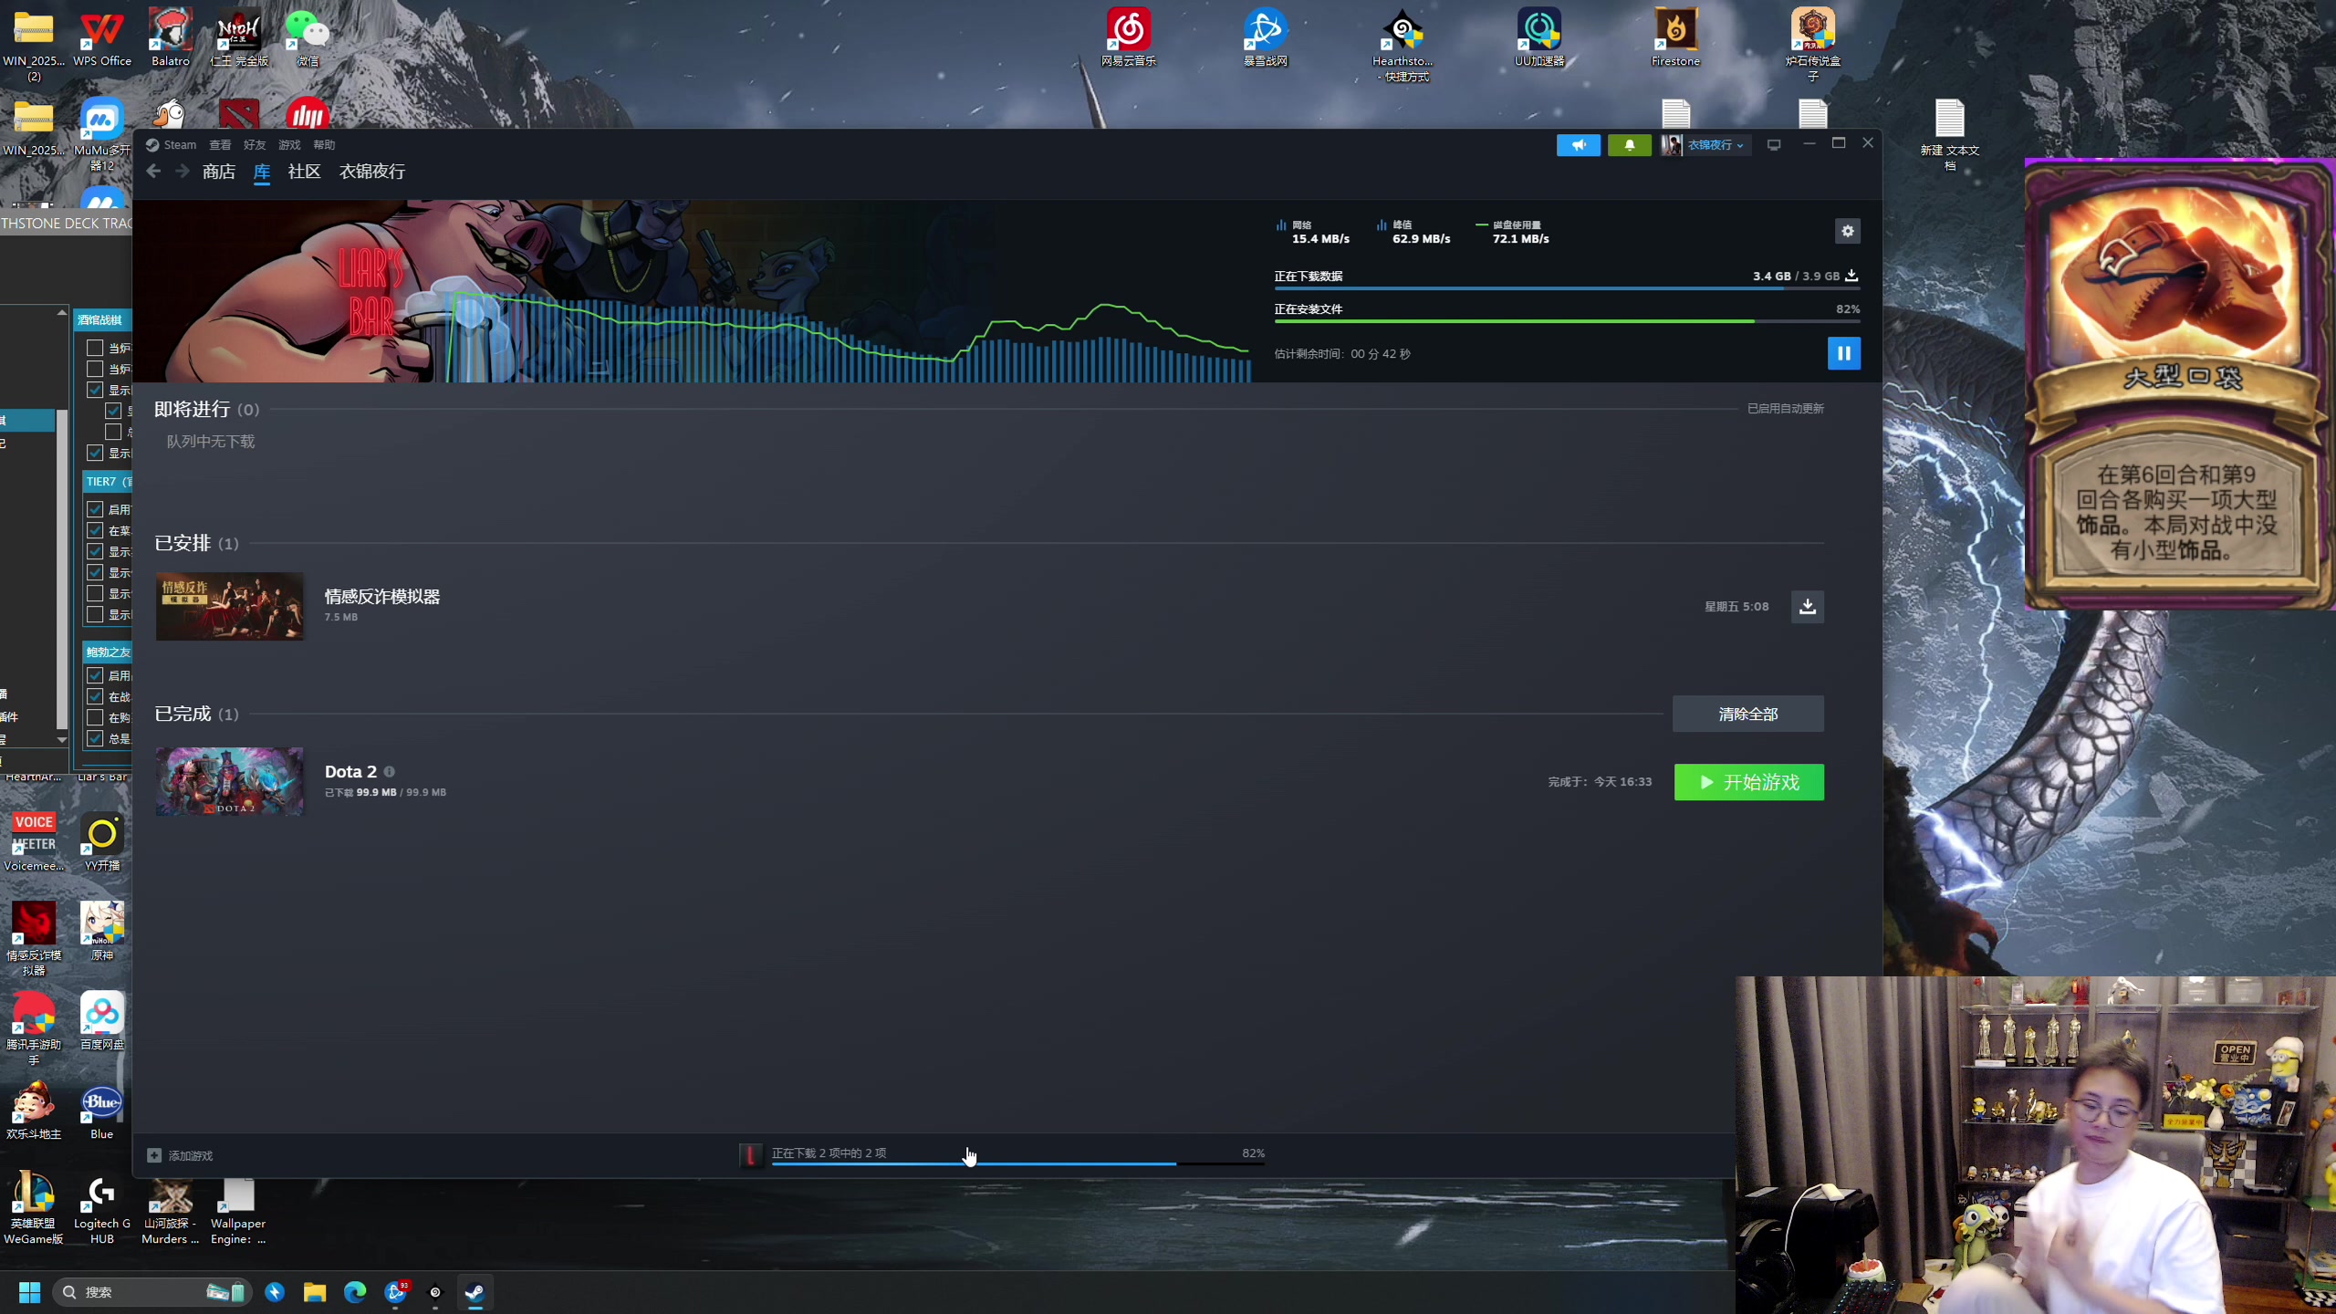Open the Firestone desktop shortcut
The height and width of the screenshot is (1314, 2336).
(1676, 38)
